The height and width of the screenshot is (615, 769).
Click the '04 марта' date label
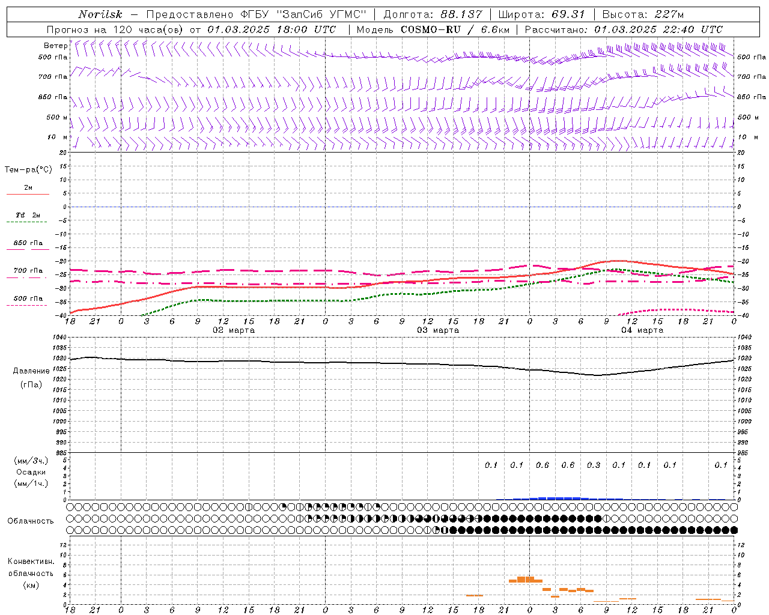point(642,330)
